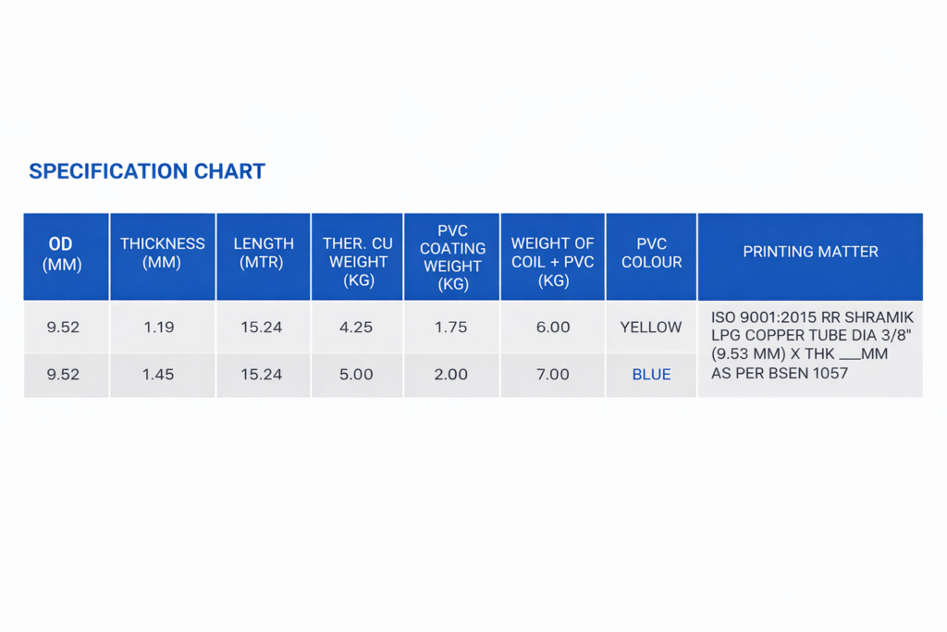Click the THICKNESS (MM) column header
The width and height of the screenshot is (947, 632).
pyautogui.click(x=163, y=253)
